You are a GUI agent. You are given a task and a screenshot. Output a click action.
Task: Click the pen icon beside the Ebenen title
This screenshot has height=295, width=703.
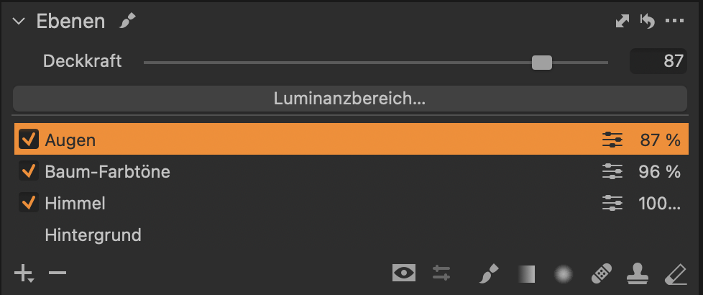click(x=127, y=22)
